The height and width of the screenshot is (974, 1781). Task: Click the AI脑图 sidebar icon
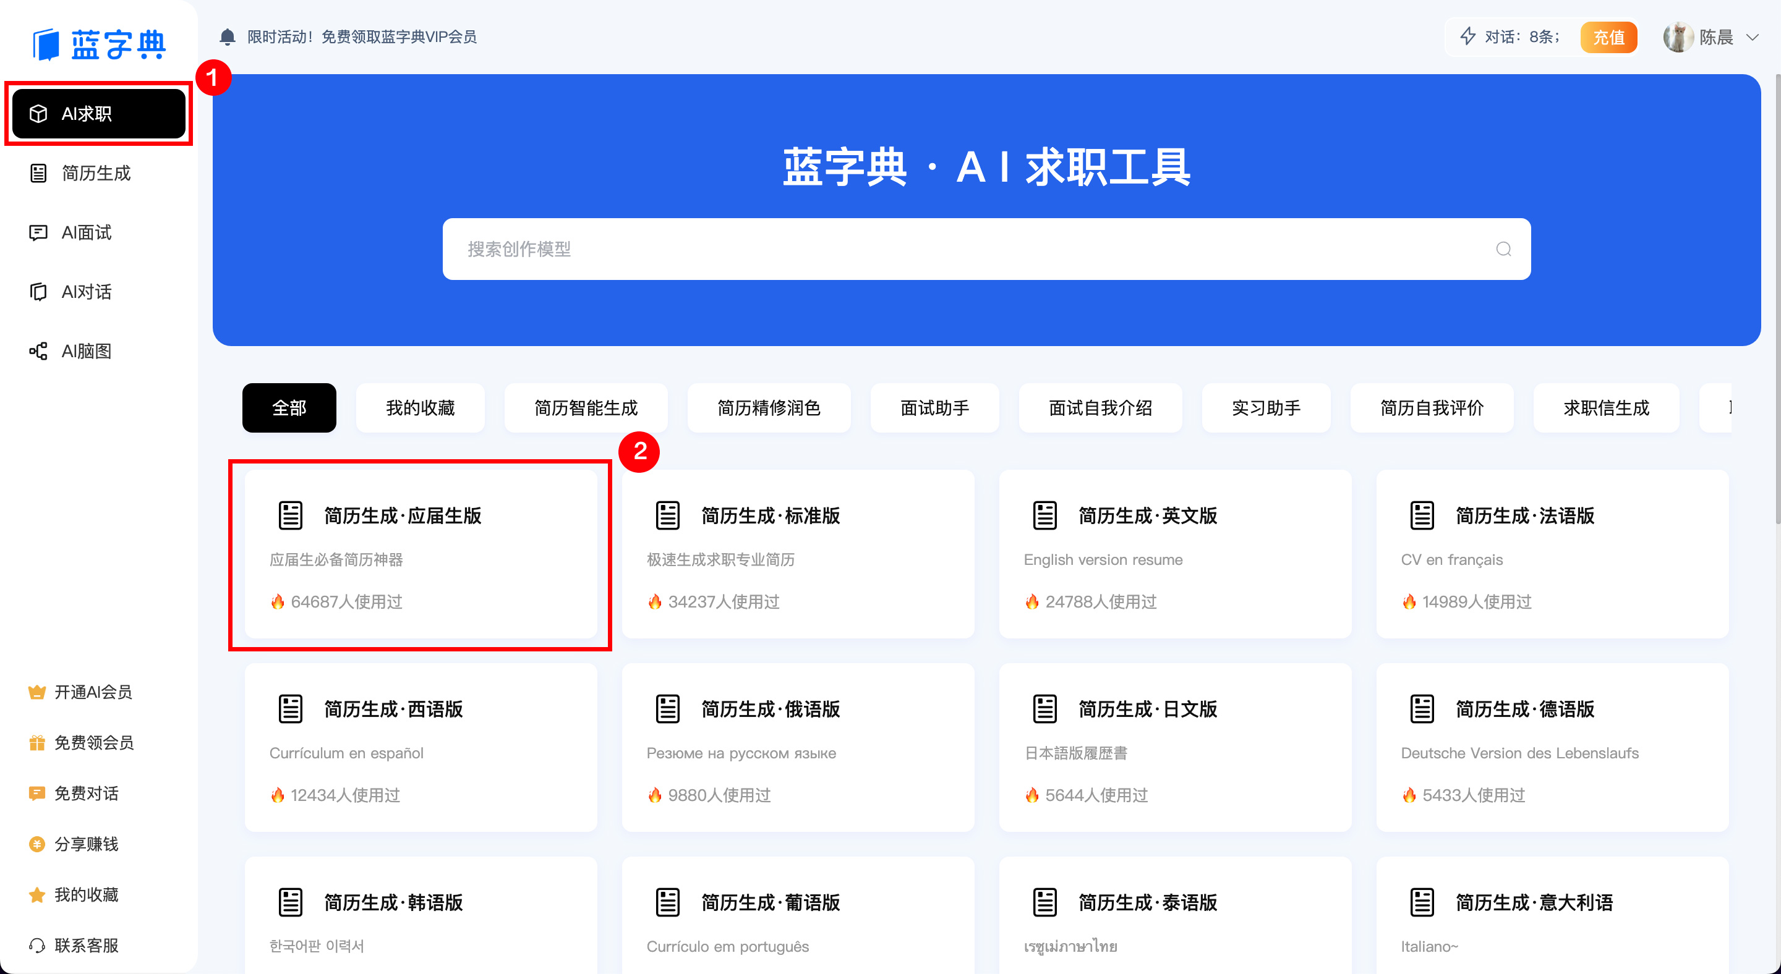39,351
